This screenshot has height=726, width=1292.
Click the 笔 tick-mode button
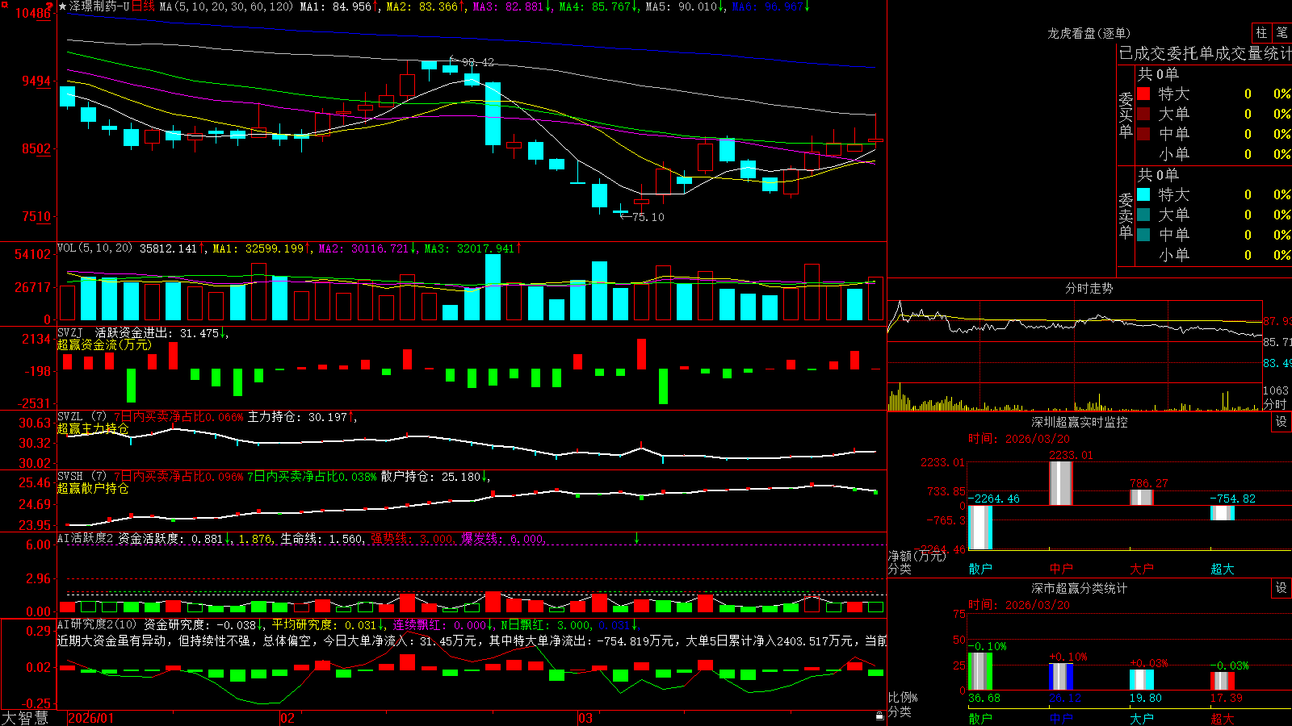tap(1282, 32)
